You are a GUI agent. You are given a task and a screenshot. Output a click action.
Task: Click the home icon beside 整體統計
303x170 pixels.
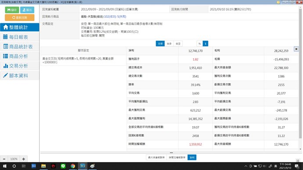(6, 27)
